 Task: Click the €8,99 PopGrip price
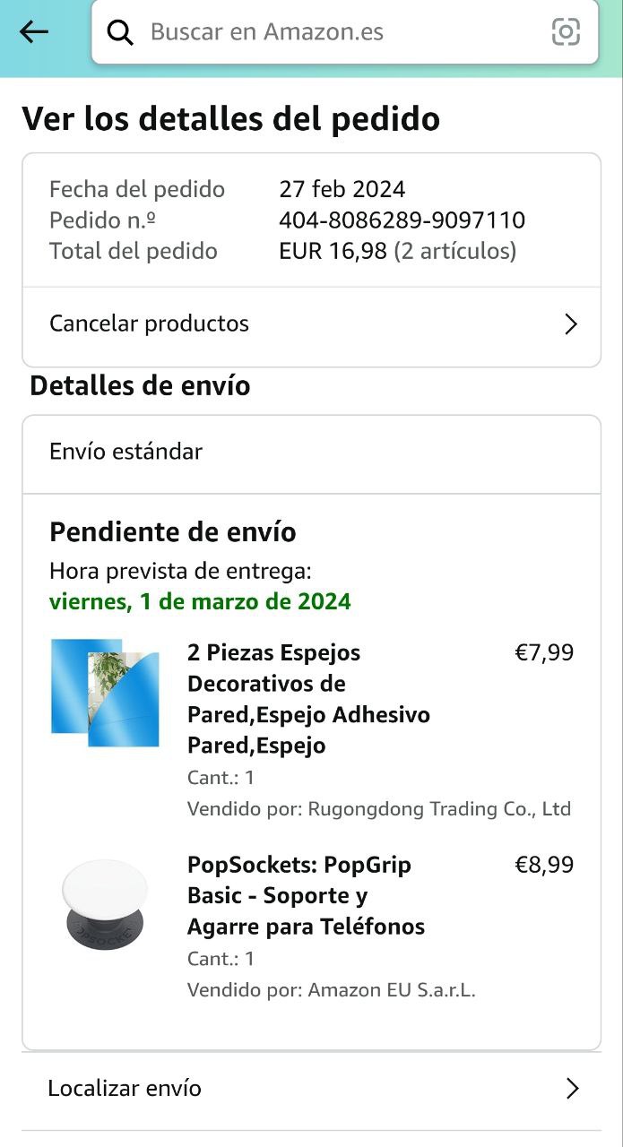click(544, 865)
